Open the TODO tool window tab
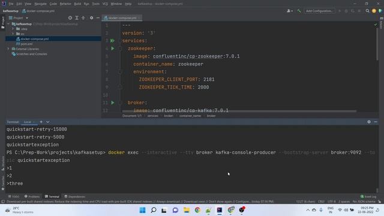384x216 pixels. 14,196
